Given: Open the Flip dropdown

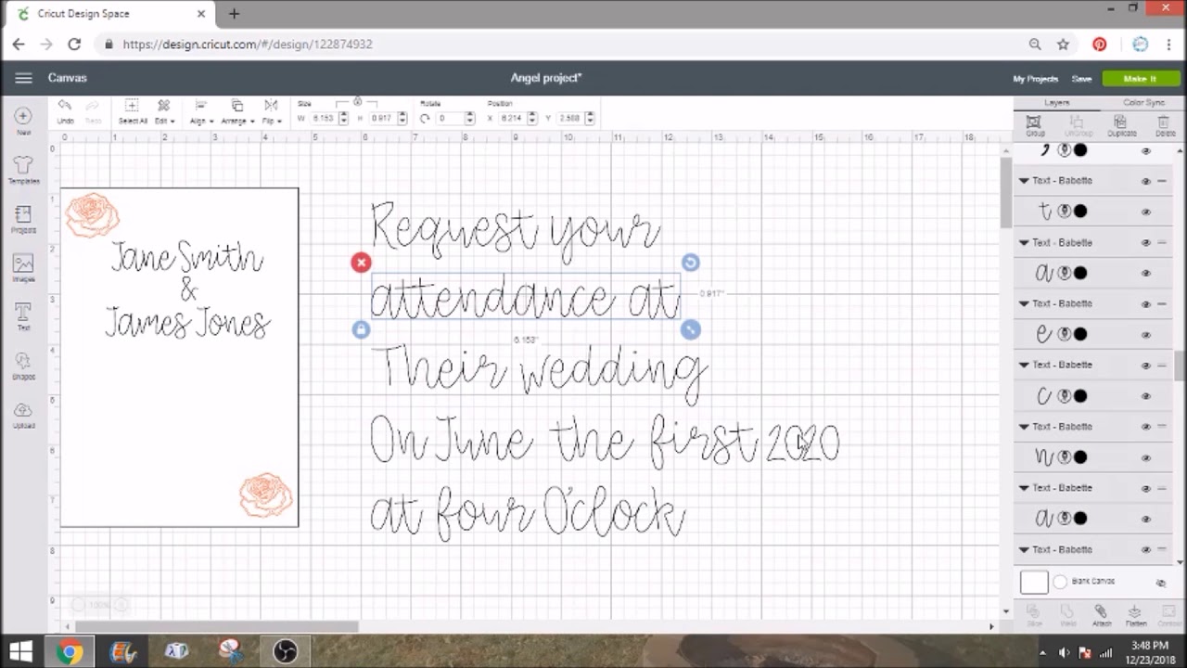Looking at the screenshot, I should [x=271, y=110].
